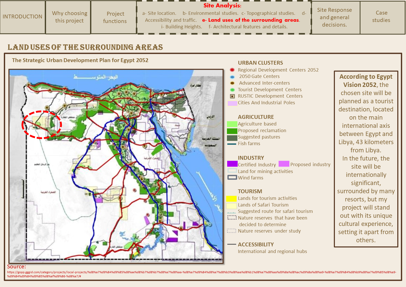The width and height of the screenshot is (406, 287).
Task: Click the dark green Proposed reclamation swatch
Action: click(232, 131)
